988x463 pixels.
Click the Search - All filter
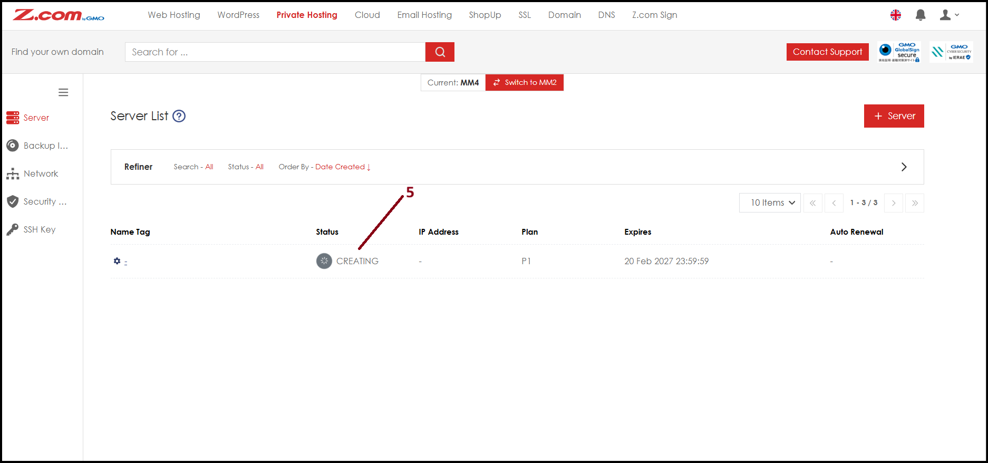click(193, 167)
